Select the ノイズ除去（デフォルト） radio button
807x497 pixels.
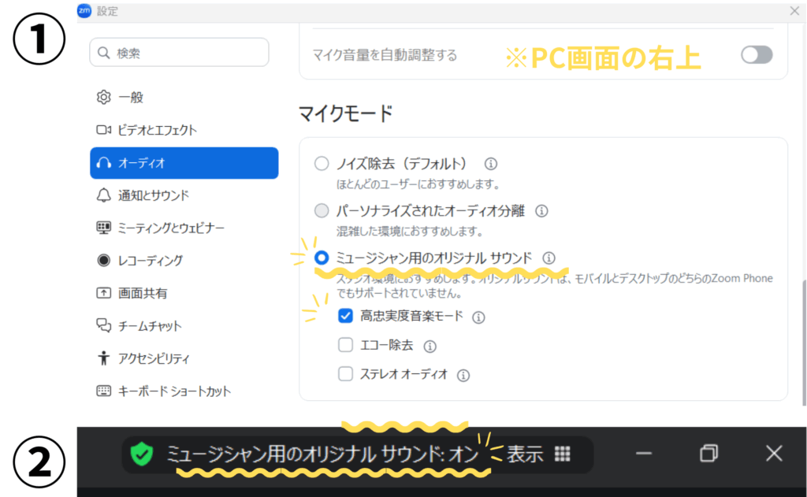tap(322, 164)
